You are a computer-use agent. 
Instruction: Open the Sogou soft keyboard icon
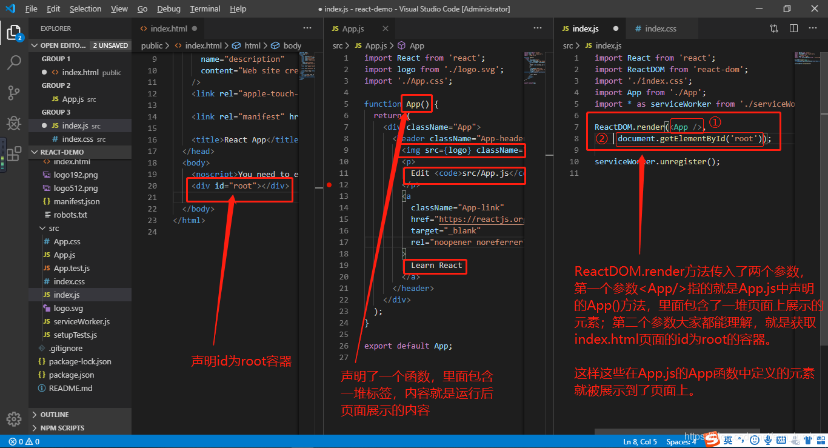click(781, 440)
